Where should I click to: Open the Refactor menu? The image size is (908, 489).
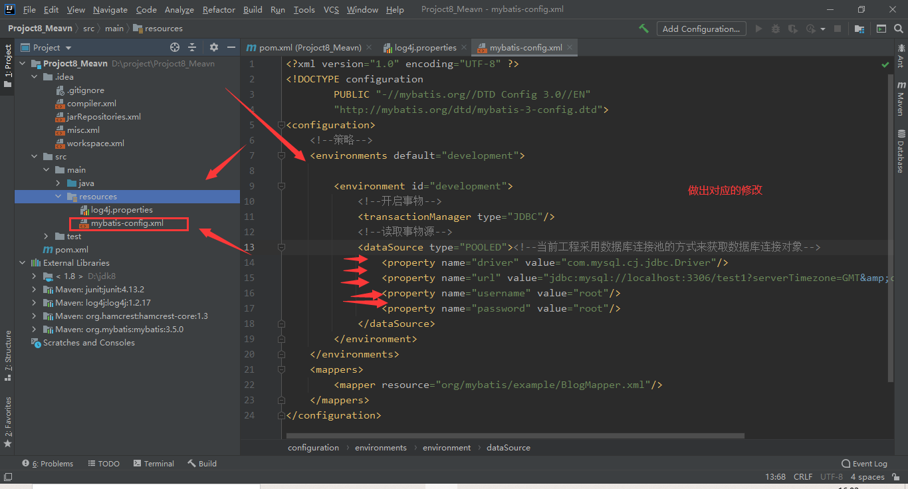(x=219, y=10)
